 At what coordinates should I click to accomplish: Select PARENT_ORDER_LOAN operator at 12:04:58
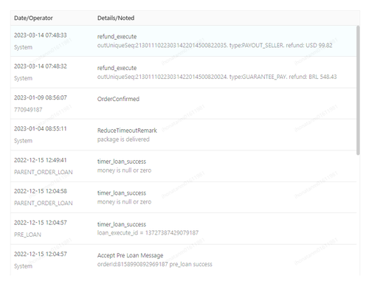(x=44, y=204)
